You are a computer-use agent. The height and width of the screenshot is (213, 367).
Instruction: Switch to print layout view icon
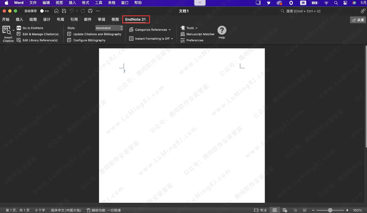click(275, 210)
